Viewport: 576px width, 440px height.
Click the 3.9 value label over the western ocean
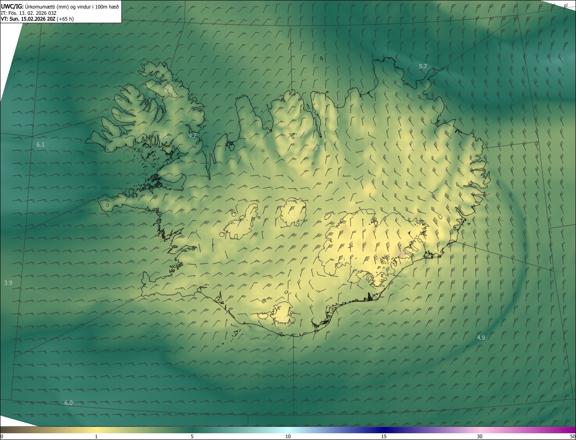pos(8,283)
